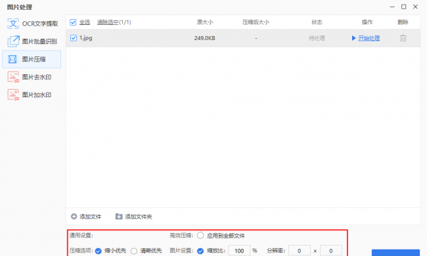Click the 缩放比 percentage field showing 100
This screenshot has width=427, height=256.
click(x=239, y=251)
